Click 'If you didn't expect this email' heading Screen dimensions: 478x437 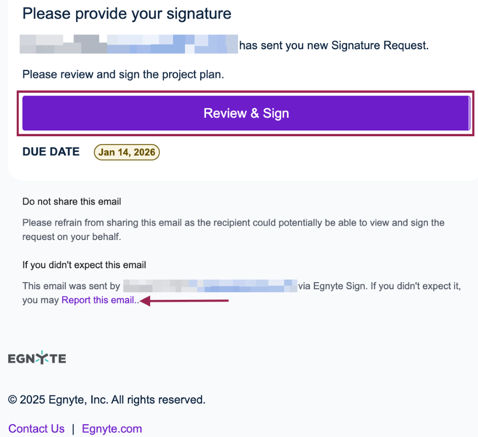pos(84,264)
